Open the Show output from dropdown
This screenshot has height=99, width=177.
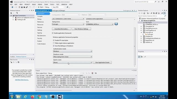click(x=64, y=73)
